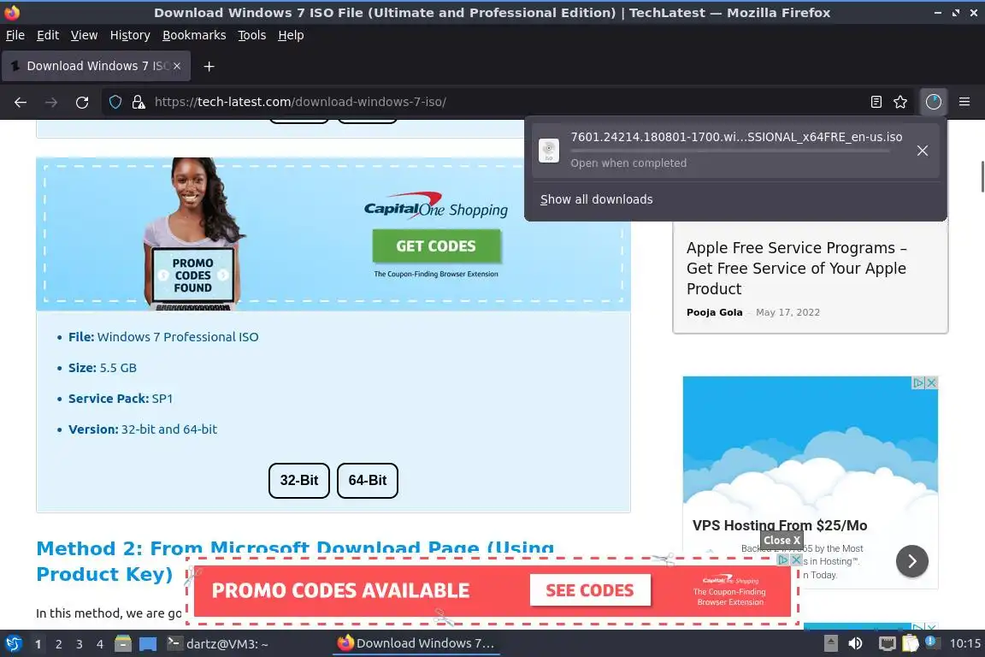Open clipboard manager tray icon
The image size is (985, 657).
click(x=911, y=643)
